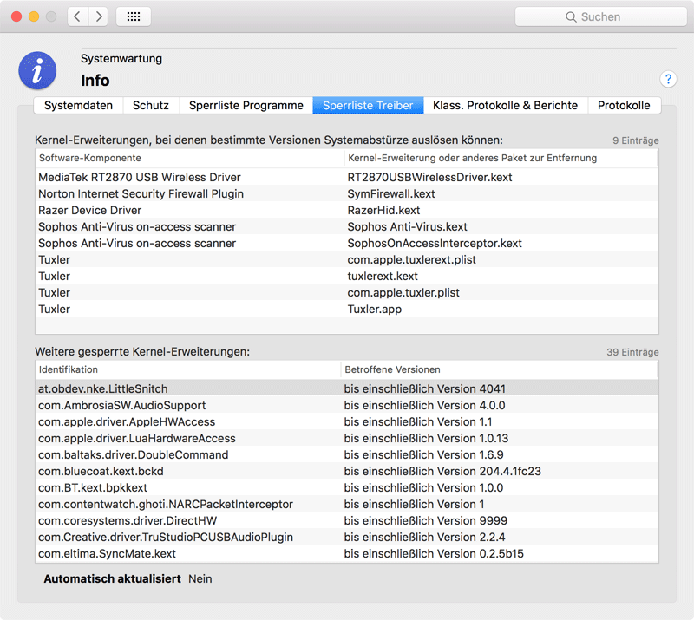The image size is (694, 620).
Task: Sort by Betroffene Versionen column header
Action: tap(499, 369)
